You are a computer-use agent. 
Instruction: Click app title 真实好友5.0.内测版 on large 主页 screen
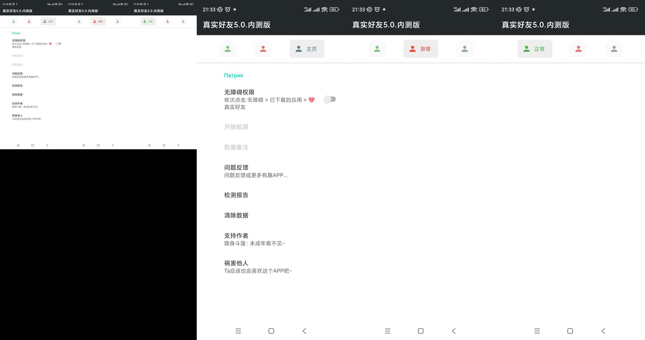coord(237,25)
